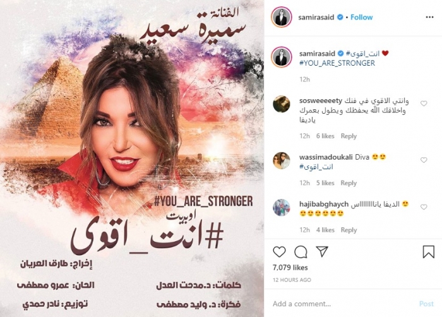Open the #YOU_ARE_STRONGER hashtag link in caption
This screenshot has height=317, width=442.
coord(337,63)
